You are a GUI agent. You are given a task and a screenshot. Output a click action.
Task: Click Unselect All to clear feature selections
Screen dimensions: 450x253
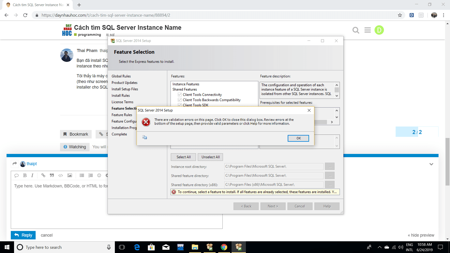tap(210, 157)
